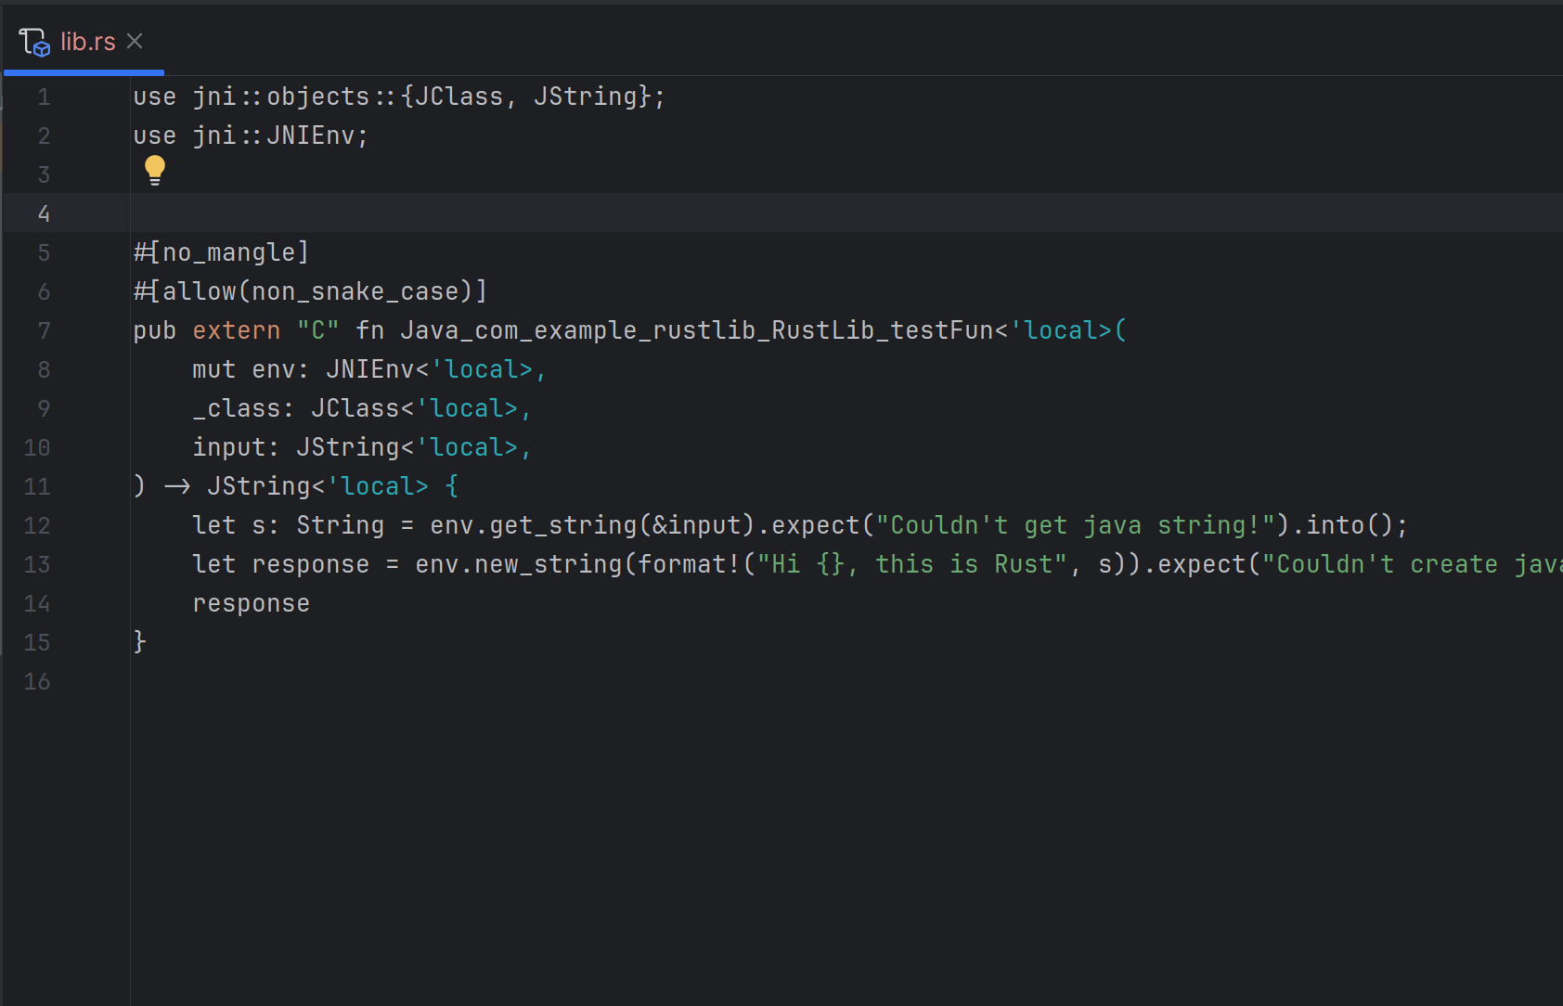Click the '_class' parameter on line 9

point(237,408)
